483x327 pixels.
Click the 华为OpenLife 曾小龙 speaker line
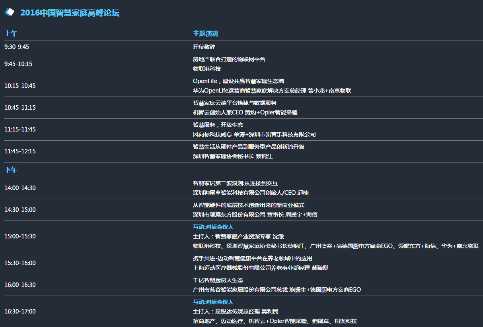tap(272, 91)
